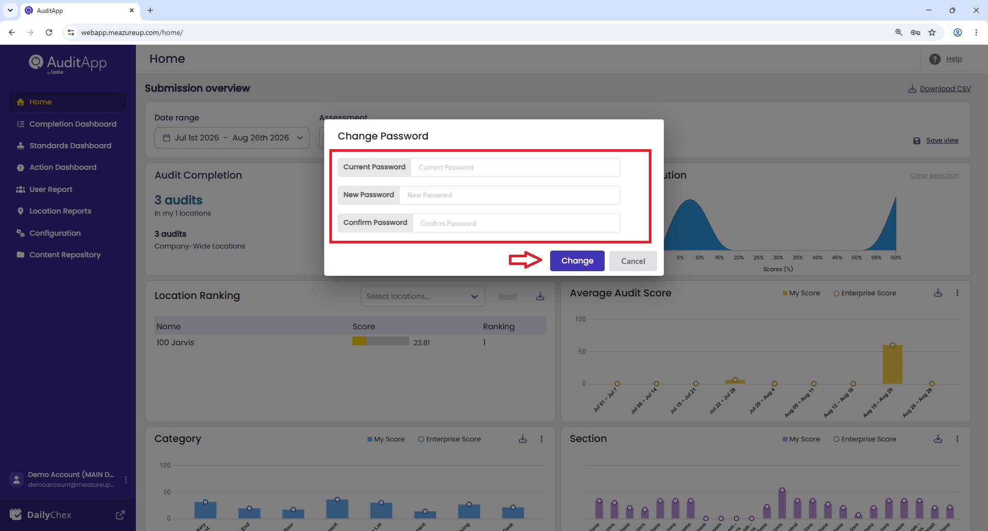Screen dimensions: 988x531
Task: Open Section chart more options
Action: 957,439
